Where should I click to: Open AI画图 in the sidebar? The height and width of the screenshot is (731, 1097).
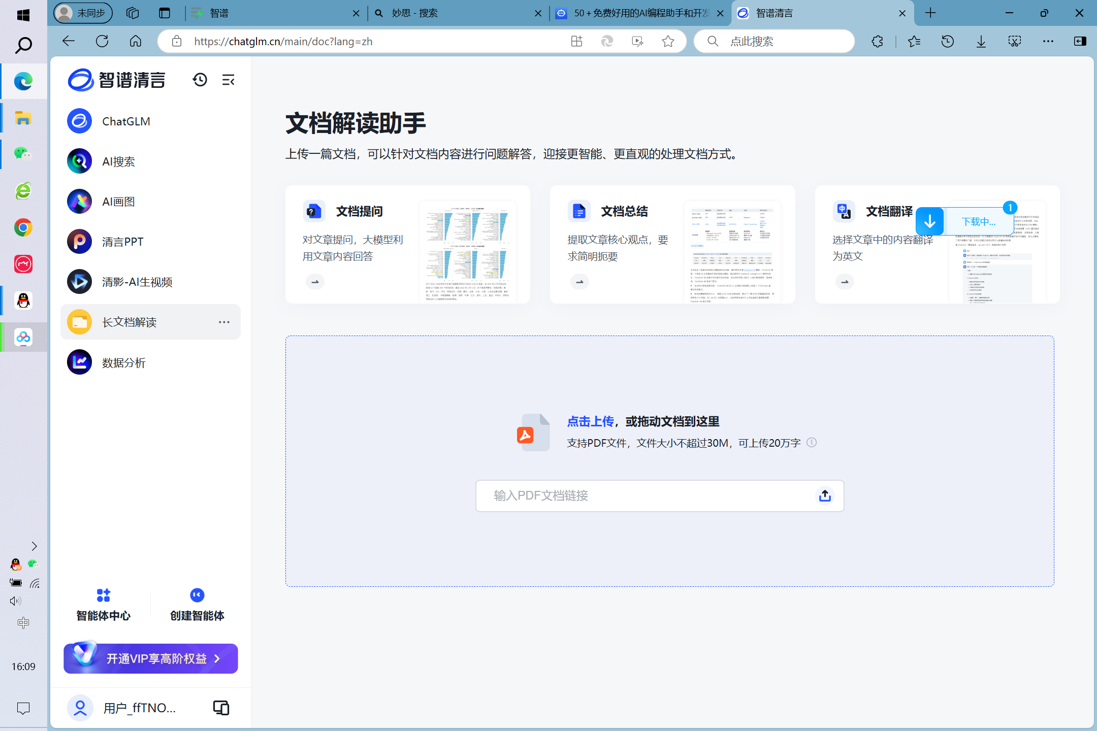[x=150, y=202]
